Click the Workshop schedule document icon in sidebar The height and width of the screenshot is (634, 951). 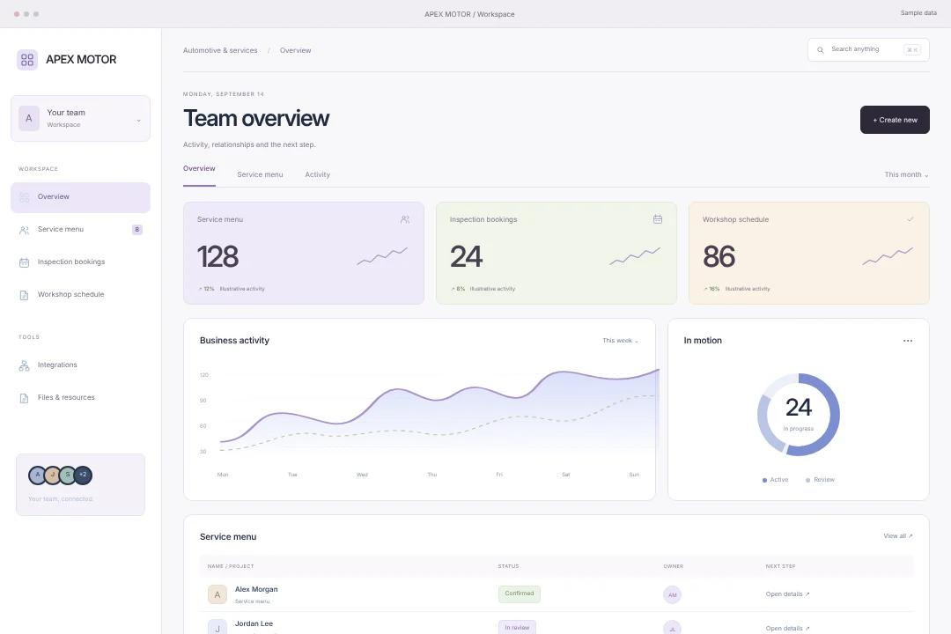click(25, 295)
